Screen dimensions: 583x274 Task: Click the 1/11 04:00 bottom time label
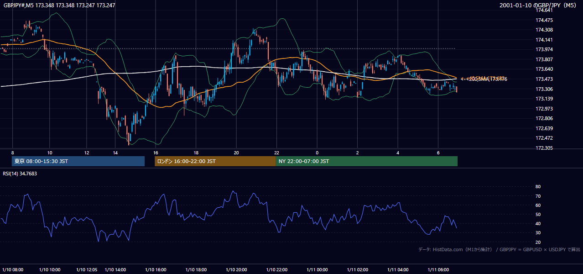[398, 270]
